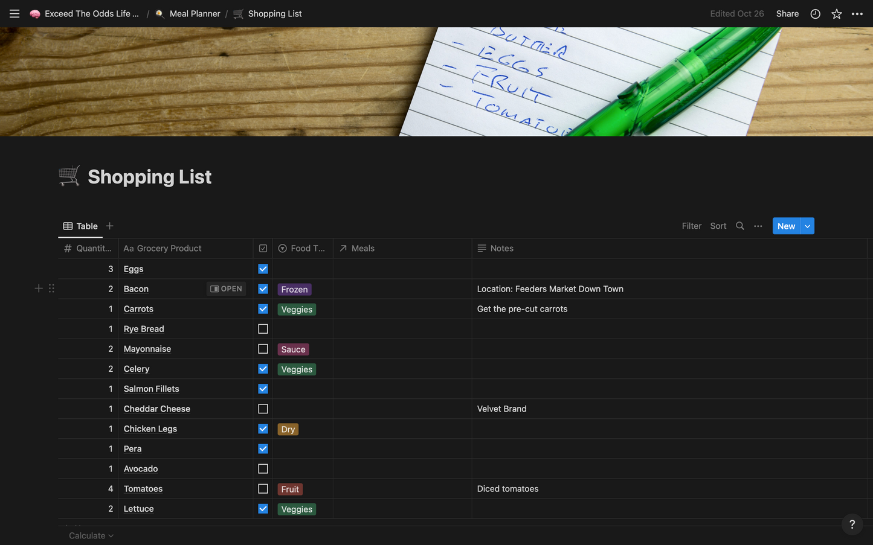Open the Cheddar Cheese entry
Image resolution: width=873 pixels, height=545 pixels.
point(157,409)
